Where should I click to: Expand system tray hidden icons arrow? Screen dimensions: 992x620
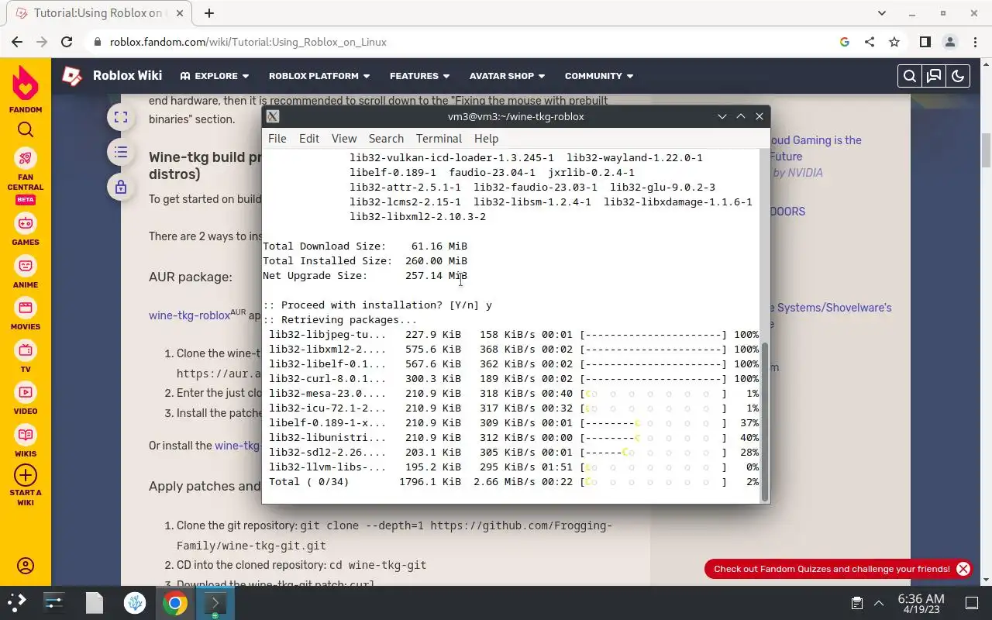(879, 603)
